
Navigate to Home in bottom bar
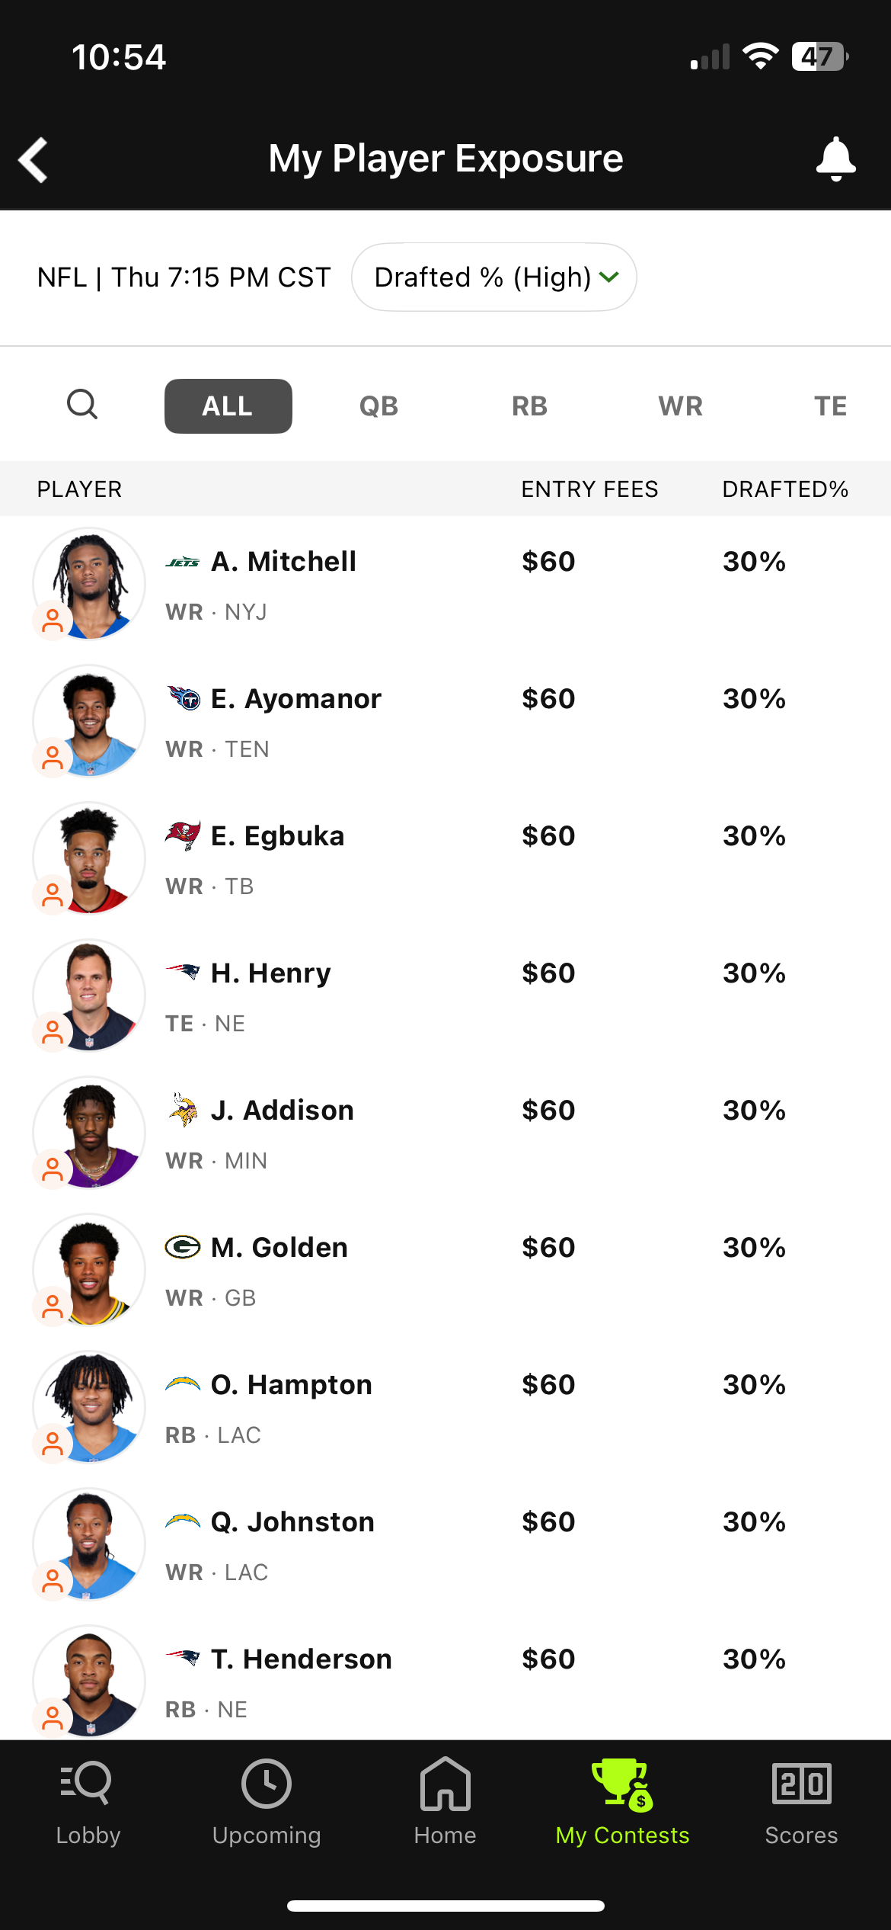445,1784
